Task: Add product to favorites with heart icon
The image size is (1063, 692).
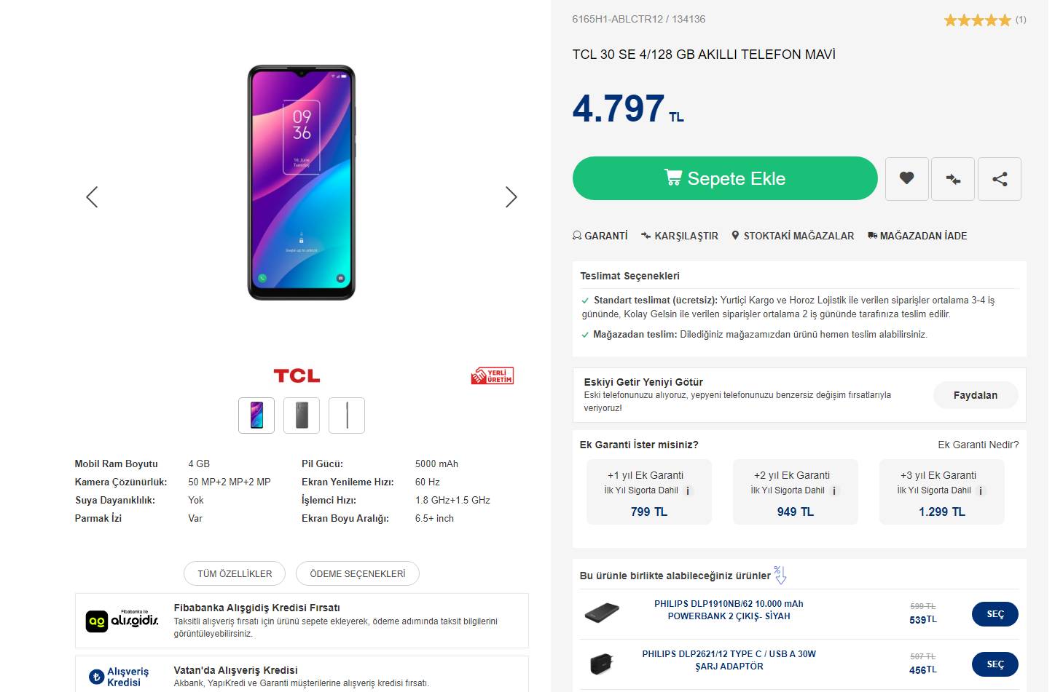Action: [x=906, y=178]
